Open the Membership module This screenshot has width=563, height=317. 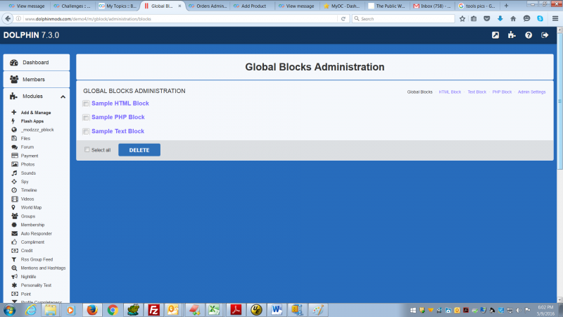tap(32, 225)
